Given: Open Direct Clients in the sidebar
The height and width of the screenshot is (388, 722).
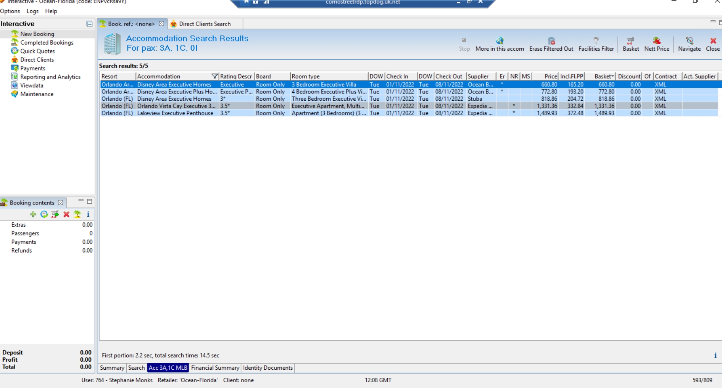Looking at the screenshot, I should 37,60.
